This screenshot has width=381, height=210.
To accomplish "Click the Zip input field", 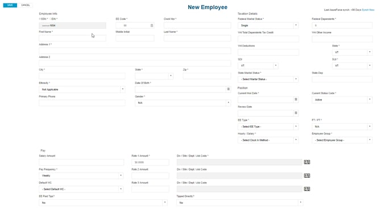I will click(207, 76).
